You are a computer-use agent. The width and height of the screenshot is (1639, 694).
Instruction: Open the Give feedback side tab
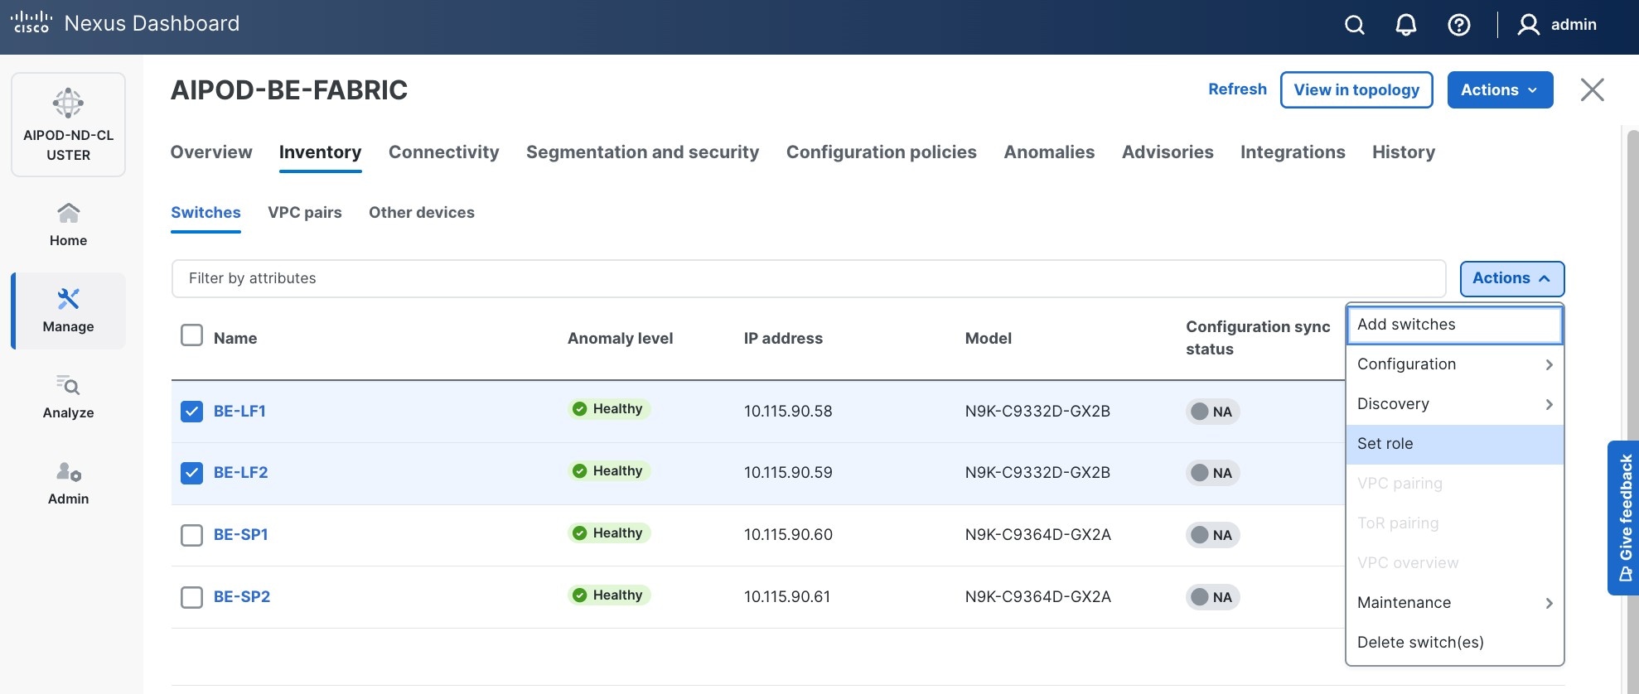(1623, 518)
